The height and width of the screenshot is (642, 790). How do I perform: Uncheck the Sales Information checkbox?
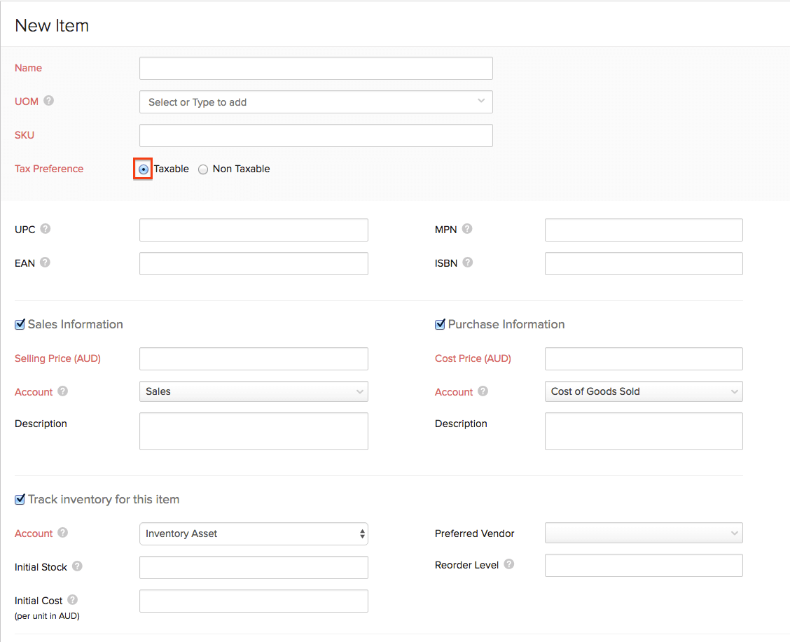(20, 325)
